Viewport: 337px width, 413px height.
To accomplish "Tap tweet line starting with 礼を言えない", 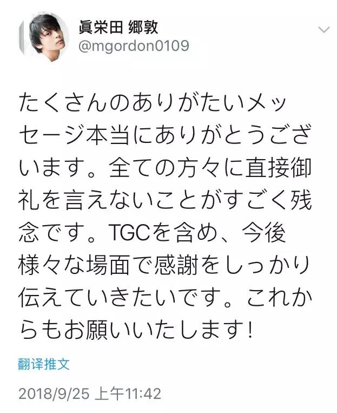I will click(165, 200).
